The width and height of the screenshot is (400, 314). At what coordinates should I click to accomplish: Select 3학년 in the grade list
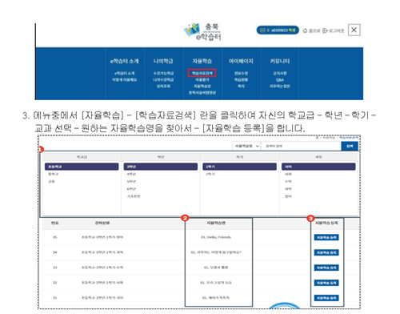point(161,167)
